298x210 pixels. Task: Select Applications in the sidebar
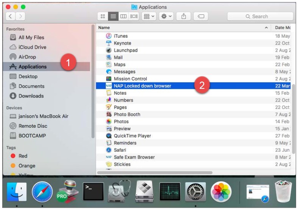click(x=47, y=66)
